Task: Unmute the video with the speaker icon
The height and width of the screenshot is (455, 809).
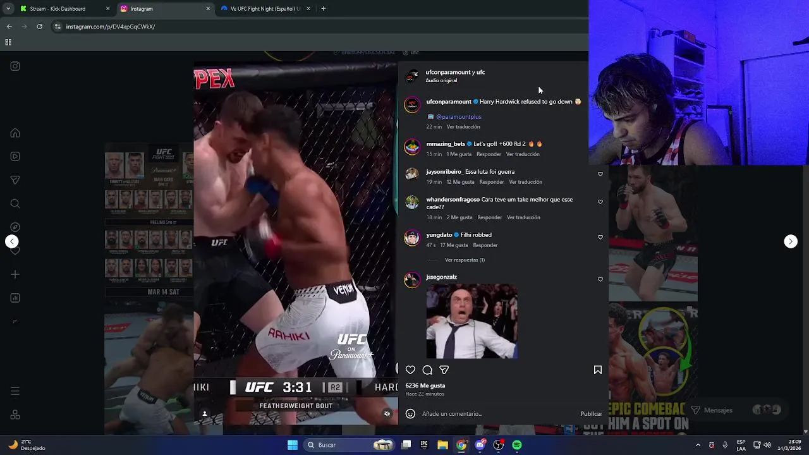Action: [x=387, y=414]
